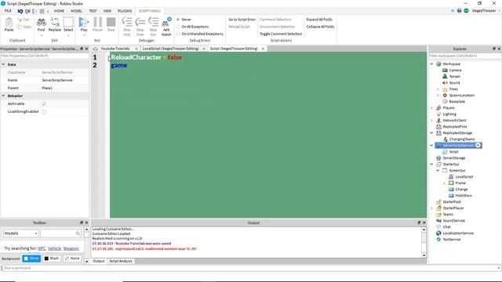Click the NPC search suggestion link
The image size is (502, 282).
tap(42, 248)
